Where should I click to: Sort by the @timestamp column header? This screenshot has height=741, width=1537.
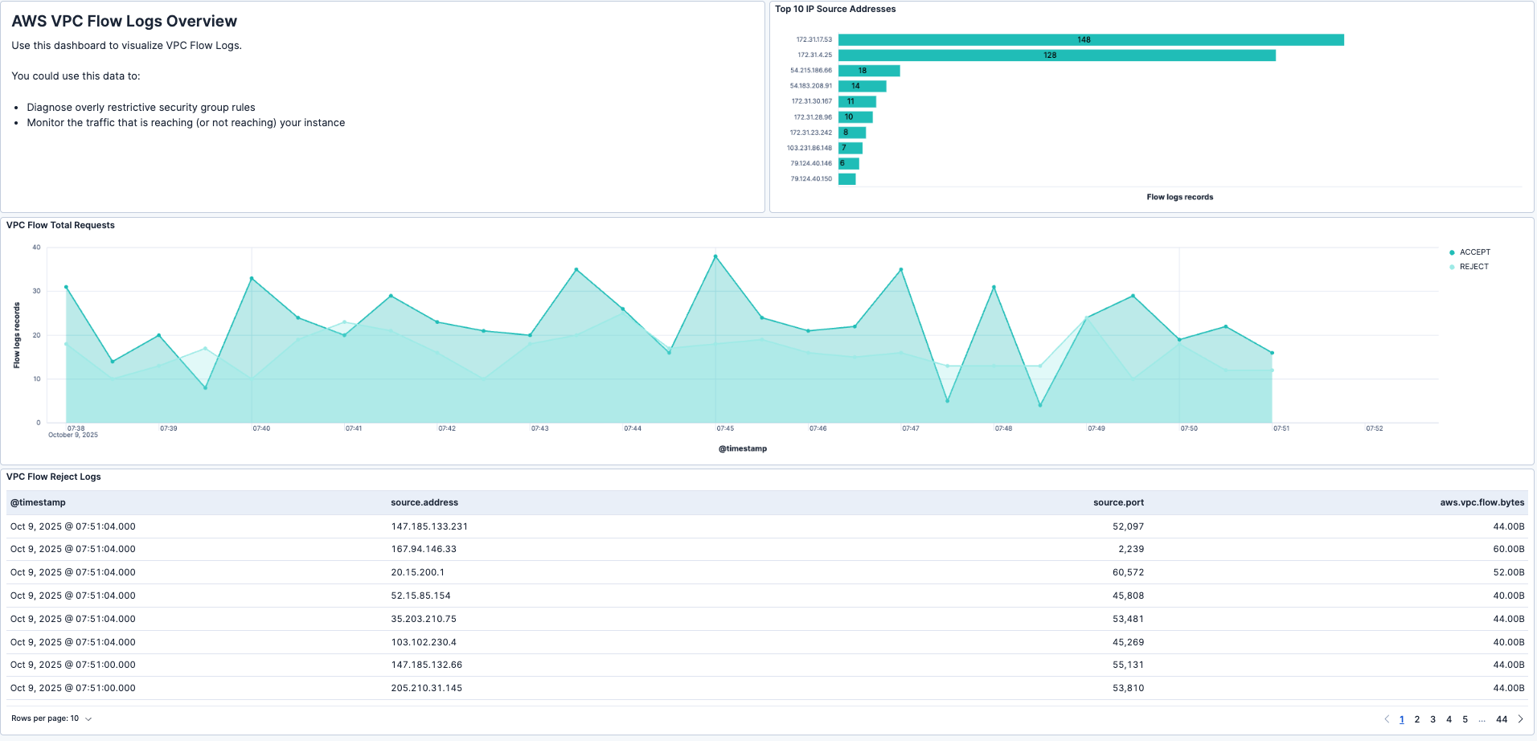coord(36,502)
